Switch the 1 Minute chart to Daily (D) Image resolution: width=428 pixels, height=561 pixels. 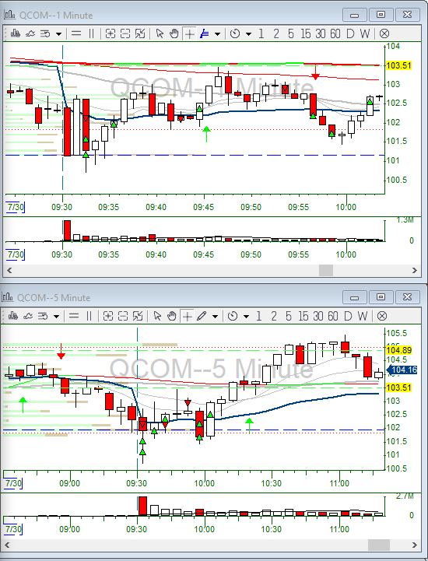pos(350,33)
